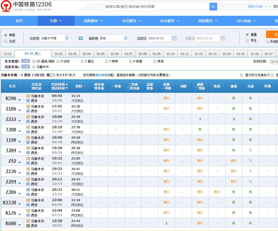Switch to the 01-02 date tab
This screenshot has width=278, height=231.
point(59,54)
